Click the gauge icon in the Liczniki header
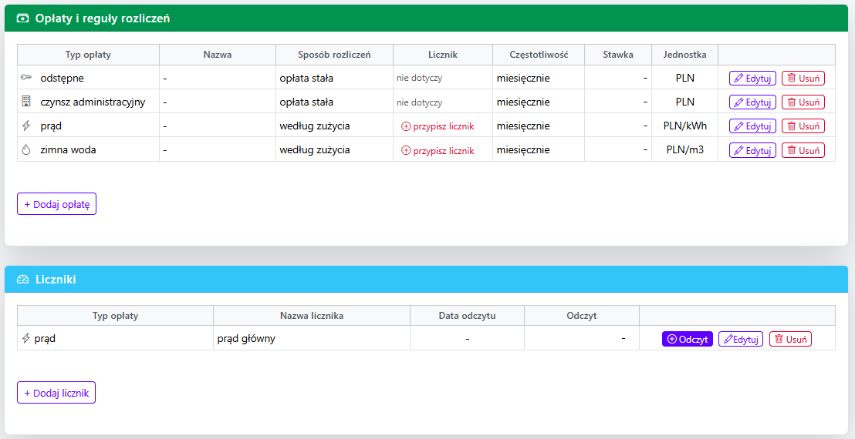Image resolution: width=855 pixels, height=439 pixels. pos(22,280)
